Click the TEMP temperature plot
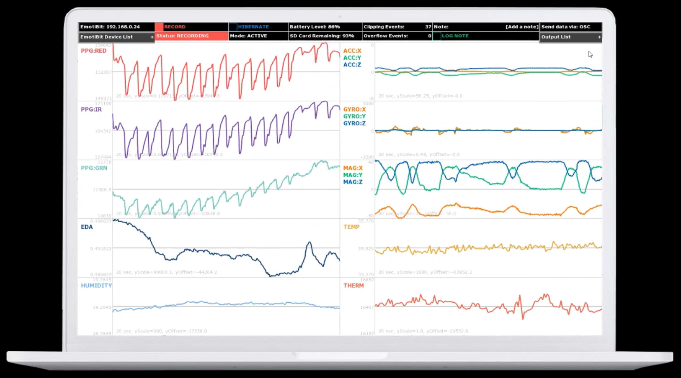This screenshot has height=378, width=681. pos(488,248)
